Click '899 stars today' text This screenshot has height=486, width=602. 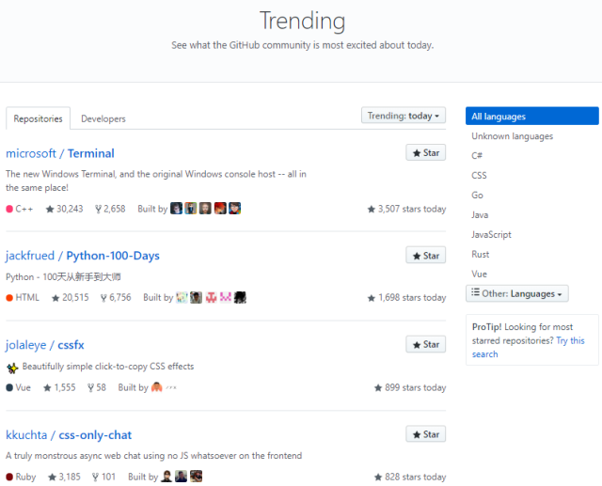[410, 387]
